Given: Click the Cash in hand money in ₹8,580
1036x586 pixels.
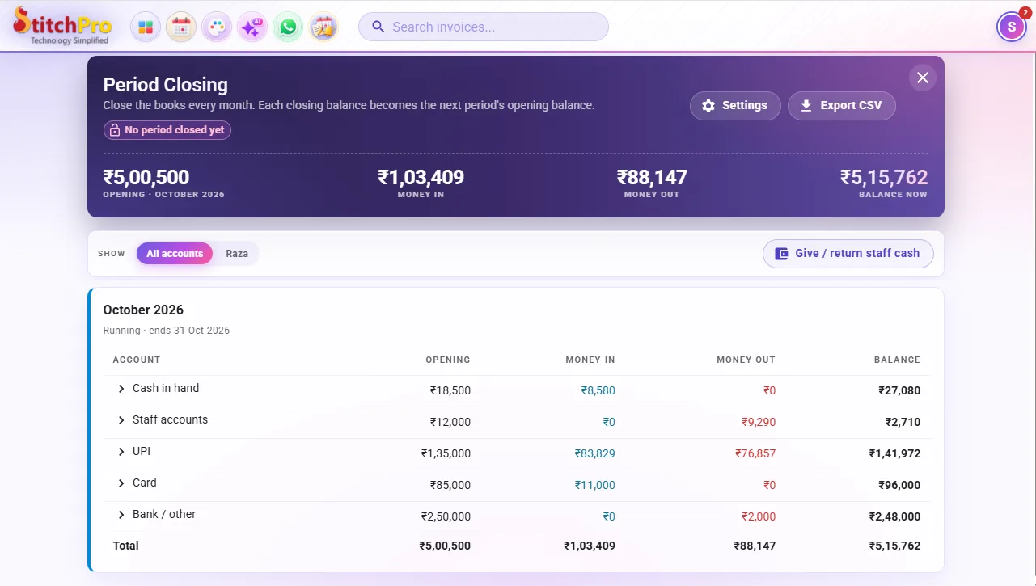Looking at the screenshot, I should (598, 390).
